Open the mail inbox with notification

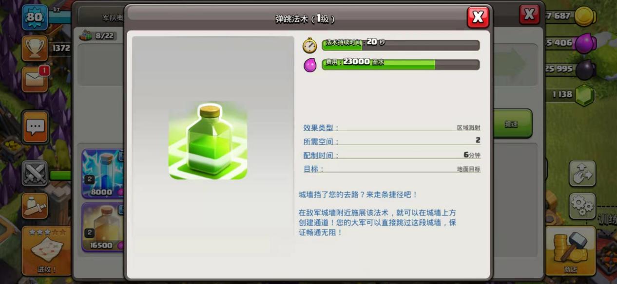(35, 79)
